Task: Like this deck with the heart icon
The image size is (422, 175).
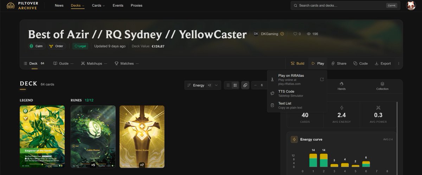Action: (x=295, y=34)
